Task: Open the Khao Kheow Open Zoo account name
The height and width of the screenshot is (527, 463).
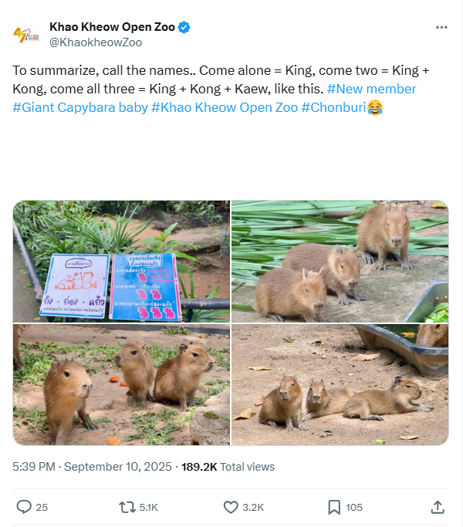Action: point(113,27)
